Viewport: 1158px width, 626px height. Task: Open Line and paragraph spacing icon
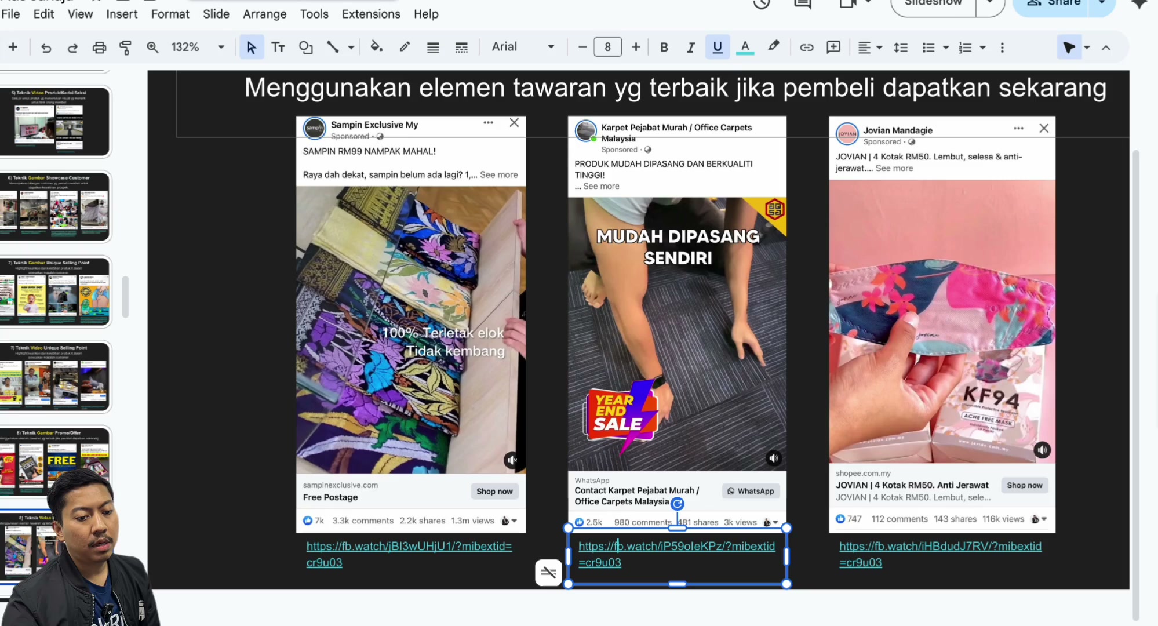(x=901, y=48)
